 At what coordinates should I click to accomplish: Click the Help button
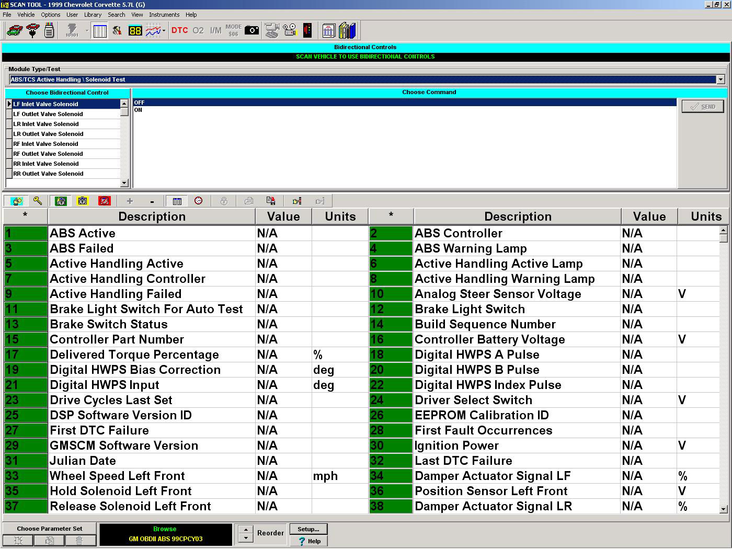coord(308,541)
